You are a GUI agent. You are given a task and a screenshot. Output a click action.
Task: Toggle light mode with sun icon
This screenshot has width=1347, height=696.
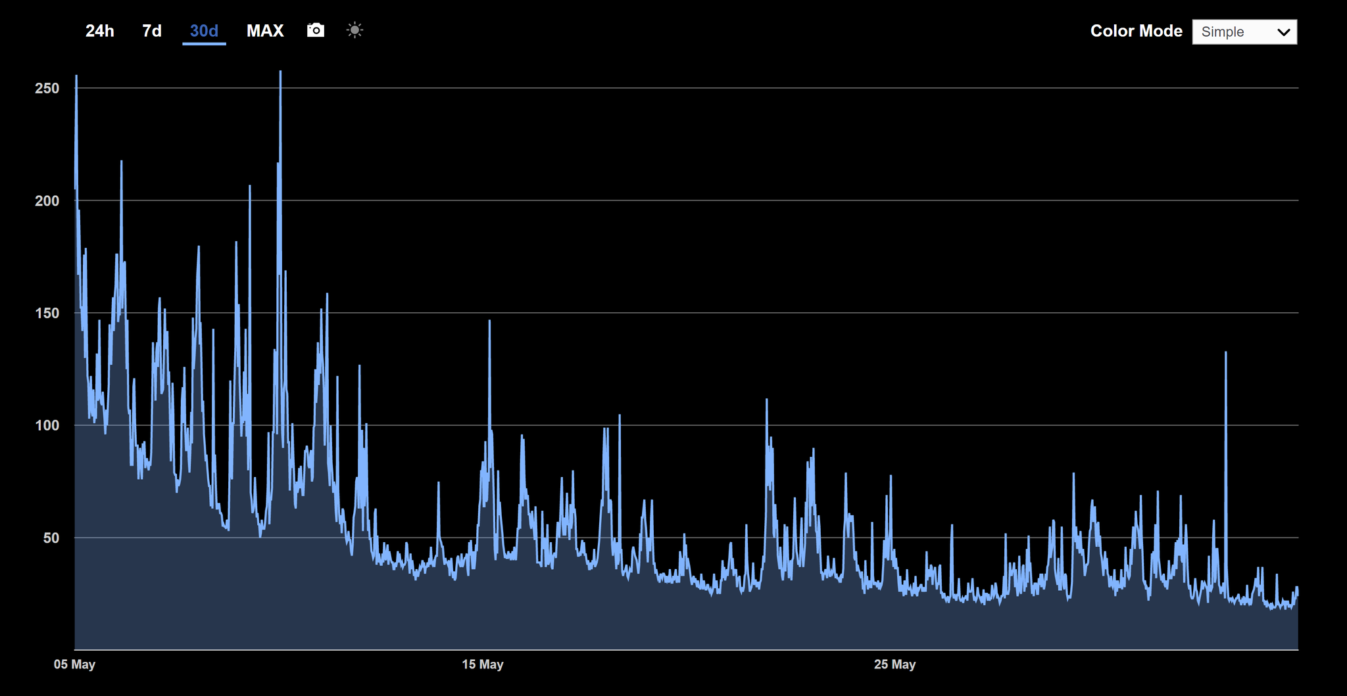[x=355, y=30]
